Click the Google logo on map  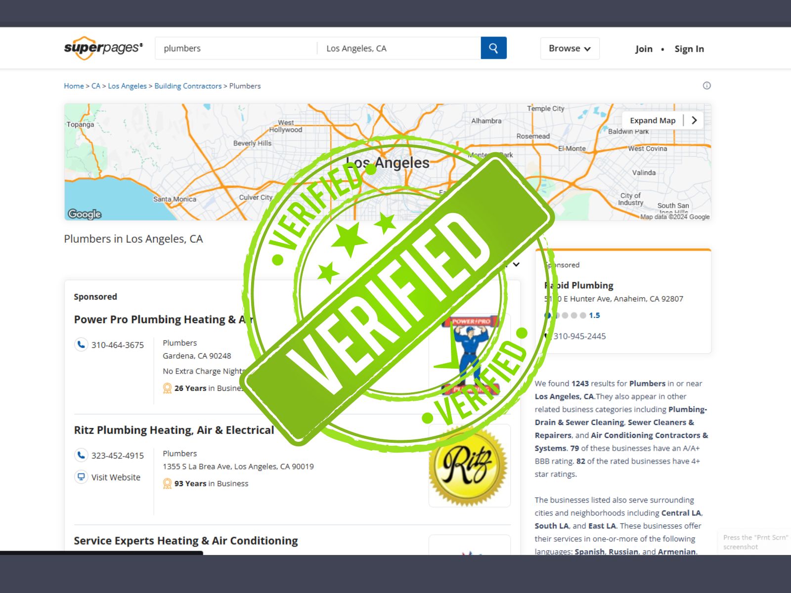85,214
